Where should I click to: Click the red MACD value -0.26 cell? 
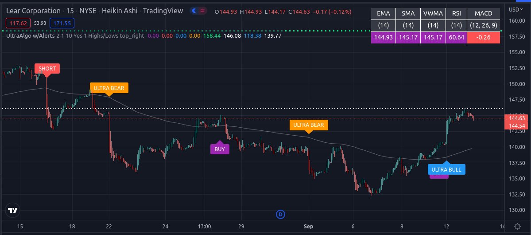[x=484, y=37]
